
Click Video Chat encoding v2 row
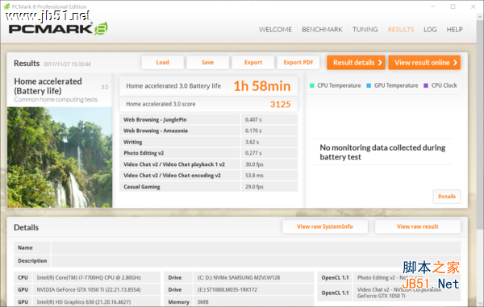(208, 176)
